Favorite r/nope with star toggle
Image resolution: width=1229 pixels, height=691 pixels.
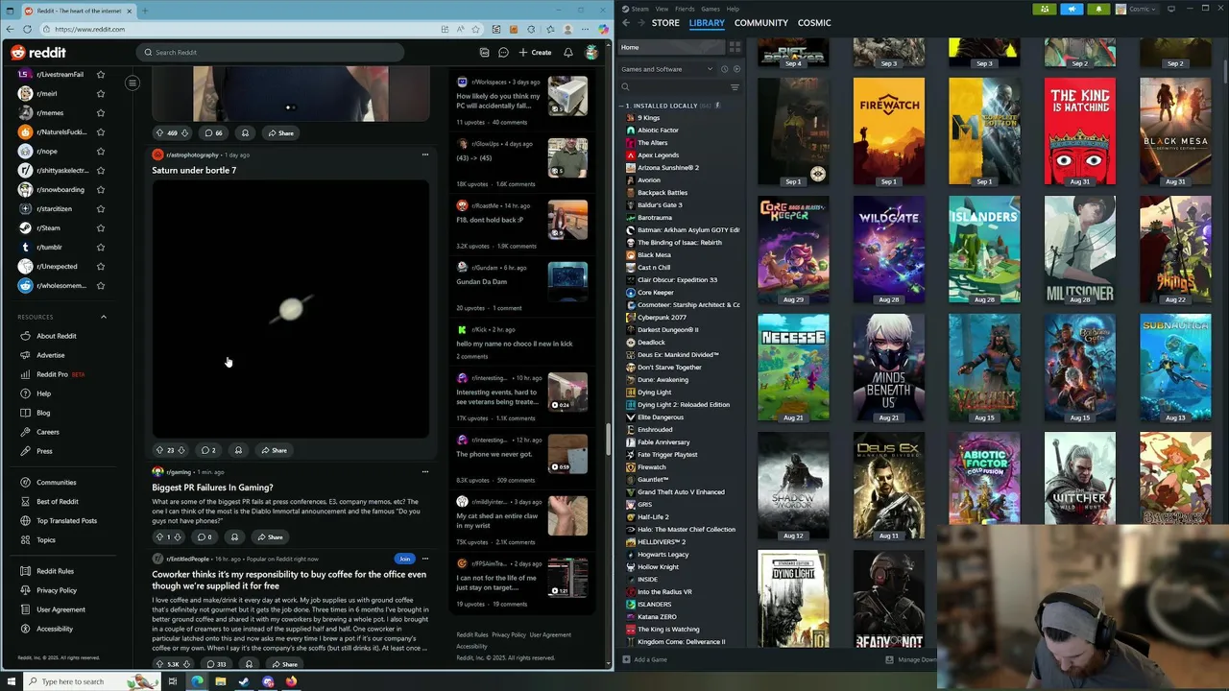[x=101, y=151]
